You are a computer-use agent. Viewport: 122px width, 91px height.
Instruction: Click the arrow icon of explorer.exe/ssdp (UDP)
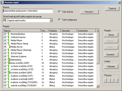(8, 79)
